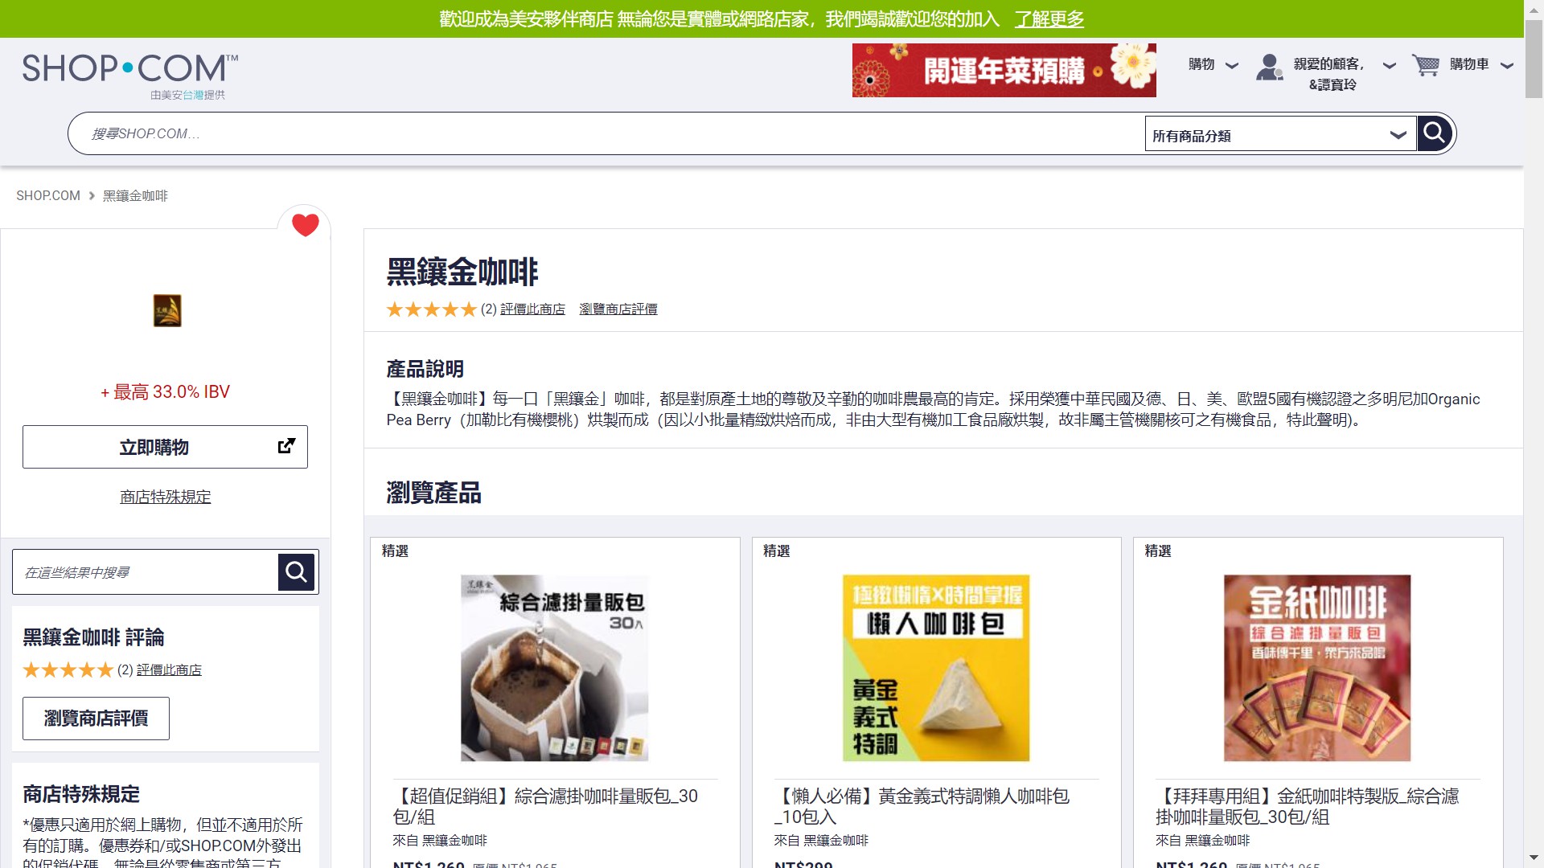Open the 懶人咖啡包 product thumbnail

coord(935,668)
